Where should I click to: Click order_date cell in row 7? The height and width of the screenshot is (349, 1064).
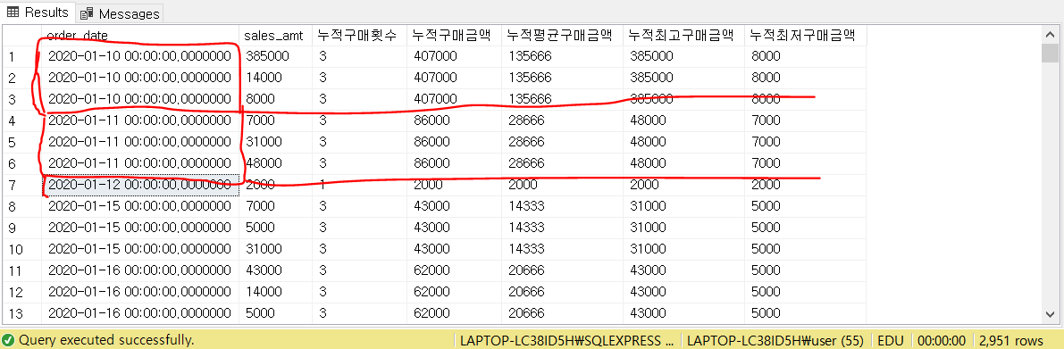(139, 185)
